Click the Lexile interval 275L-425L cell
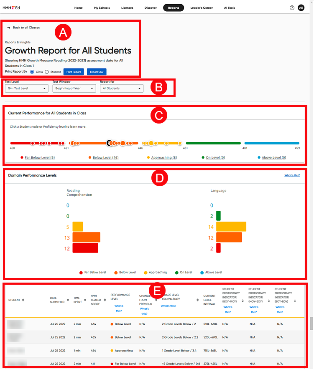This screenshot has height=369, width=314. pyautogui.click(x=210, y=364)
